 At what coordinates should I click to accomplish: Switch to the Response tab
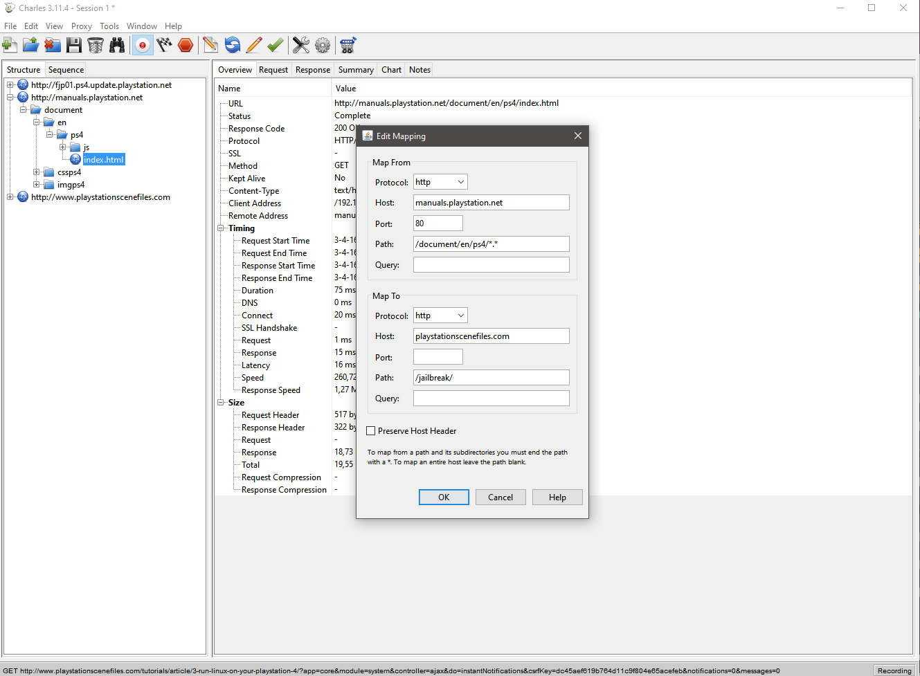313,70
